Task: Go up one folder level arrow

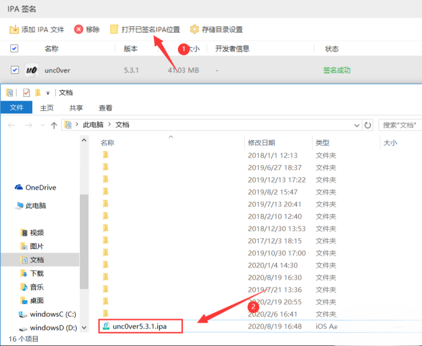Action: tap(54, 125)
